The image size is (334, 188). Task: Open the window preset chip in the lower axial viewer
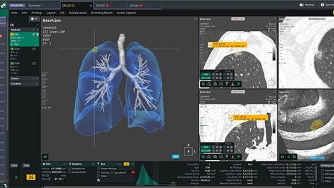click(238, 92)
